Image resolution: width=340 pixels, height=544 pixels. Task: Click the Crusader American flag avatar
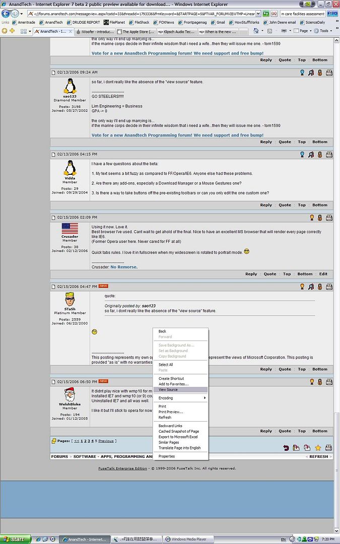70,229
